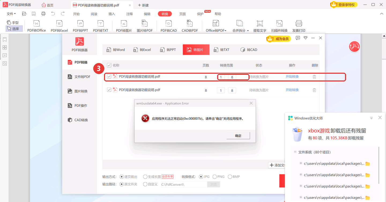The width and height of the screenshot is (386, 202).
Task: Launch the PDF转TXT tool
Action: tap(101, 26)
